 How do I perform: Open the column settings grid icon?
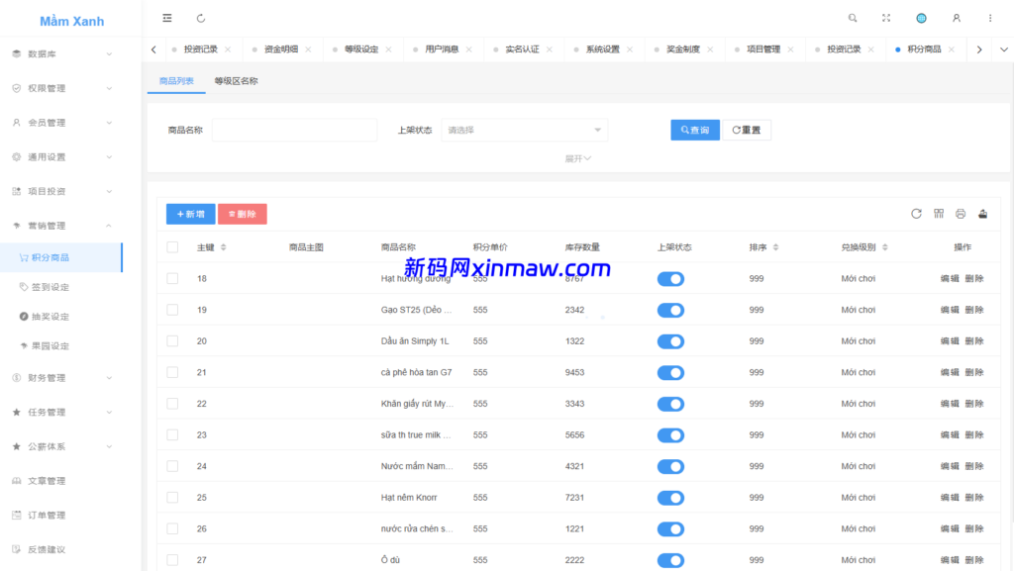pyautogui.click(x=939, y=214)
